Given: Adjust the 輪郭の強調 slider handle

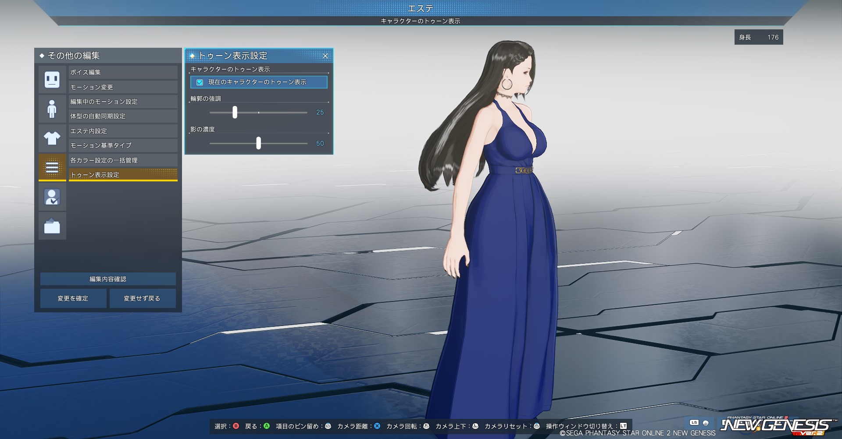Looking at the screenshot, I should point(235,112).
